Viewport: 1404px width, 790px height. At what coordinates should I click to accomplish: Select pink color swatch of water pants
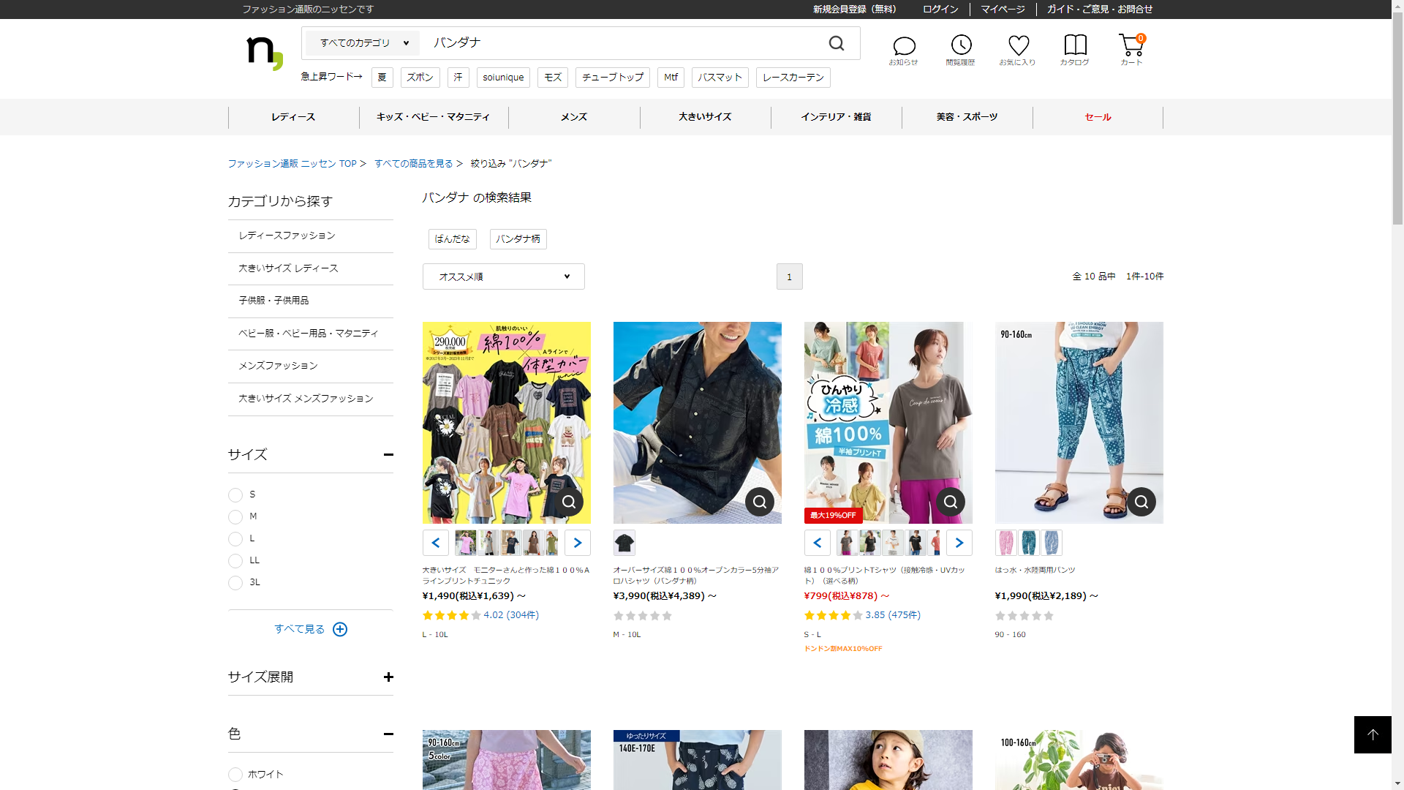(x=1006, y=543)
